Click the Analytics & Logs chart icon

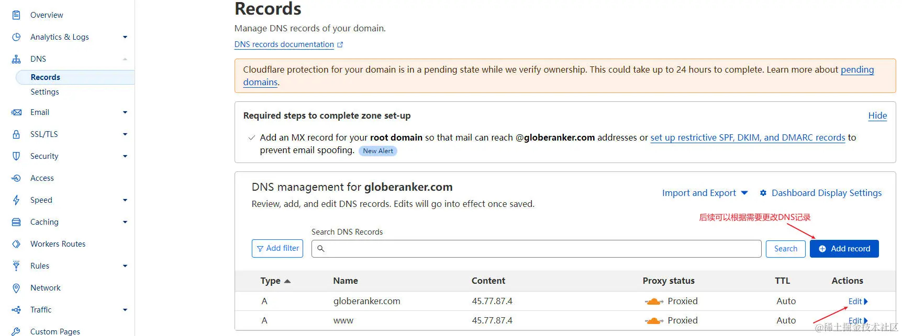(16, 37)
